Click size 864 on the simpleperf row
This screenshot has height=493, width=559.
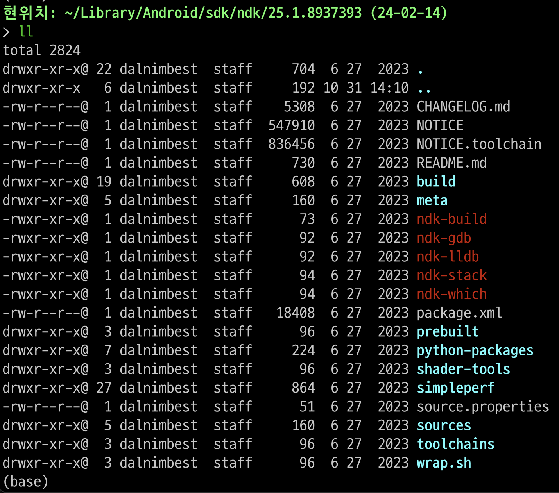303,388
